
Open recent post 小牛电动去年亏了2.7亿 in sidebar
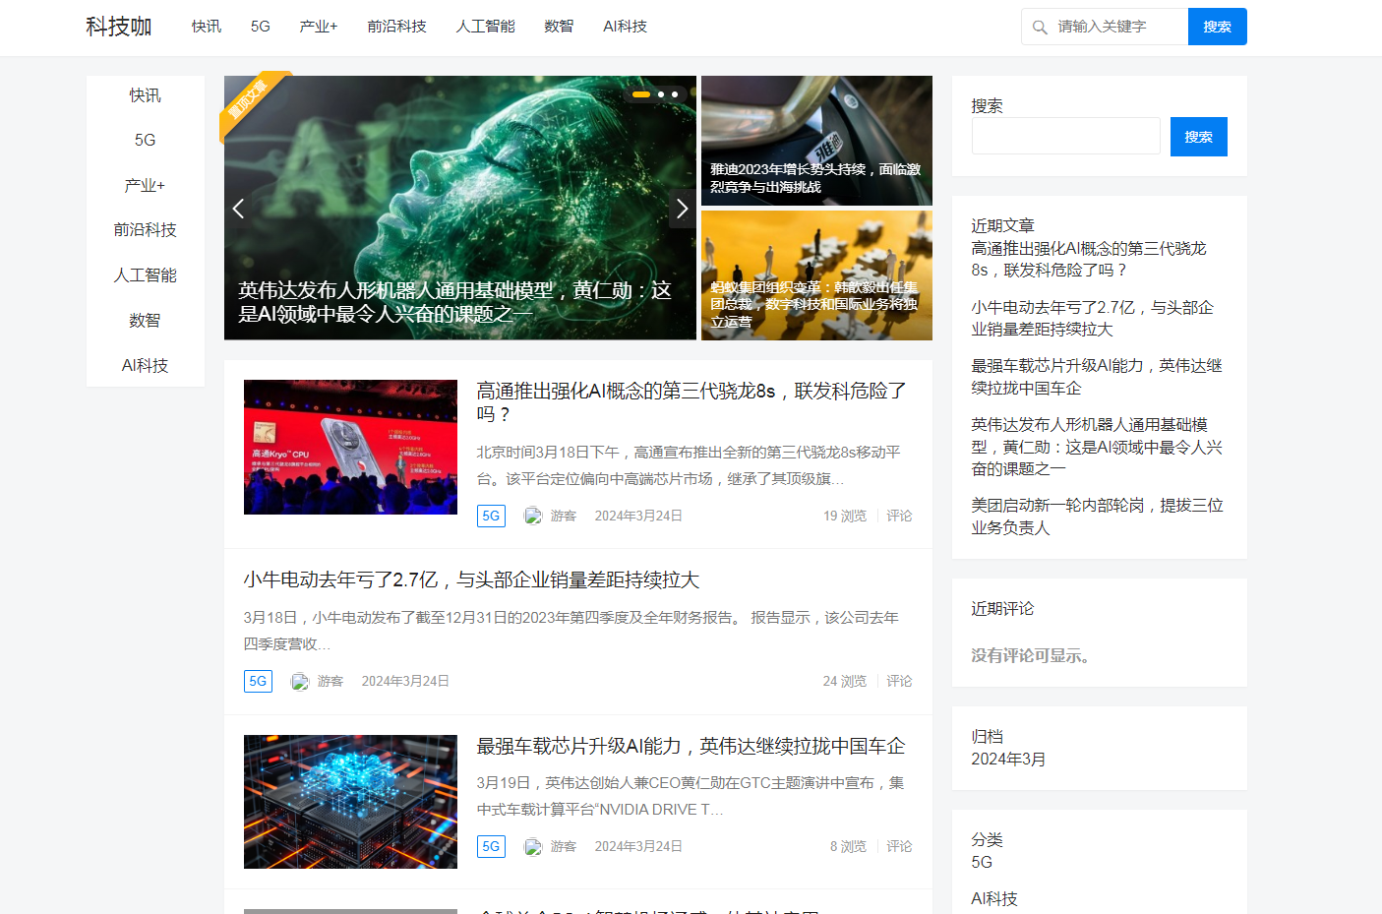pos(1093,318)
